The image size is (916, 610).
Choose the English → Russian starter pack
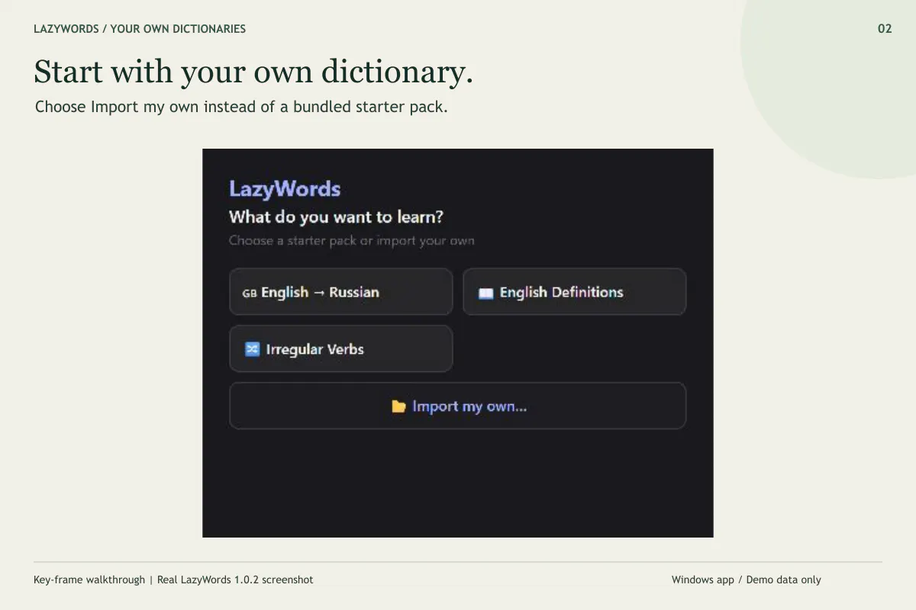[x=340, y=292]
